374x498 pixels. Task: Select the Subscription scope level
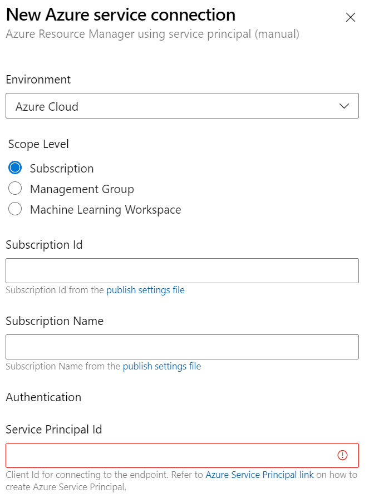pyautogui.click(x=15, y=167)
